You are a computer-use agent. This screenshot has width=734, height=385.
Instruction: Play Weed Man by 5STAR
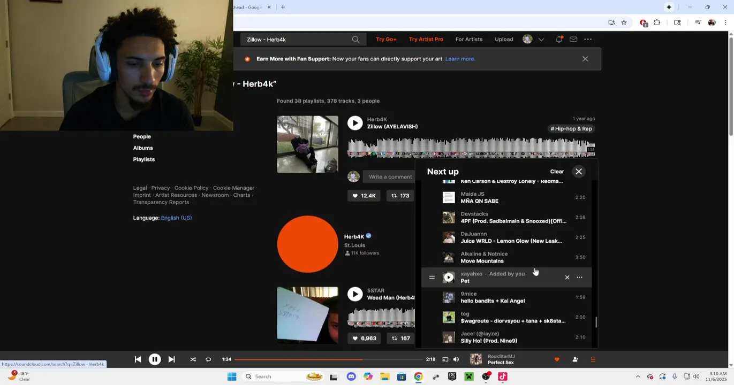(355, 294)
